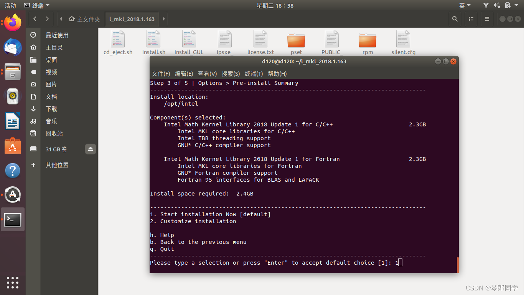Viewport: 524px width, 295px height.
Task: Open the input language dropdown
Action: (x=465, y=5)
